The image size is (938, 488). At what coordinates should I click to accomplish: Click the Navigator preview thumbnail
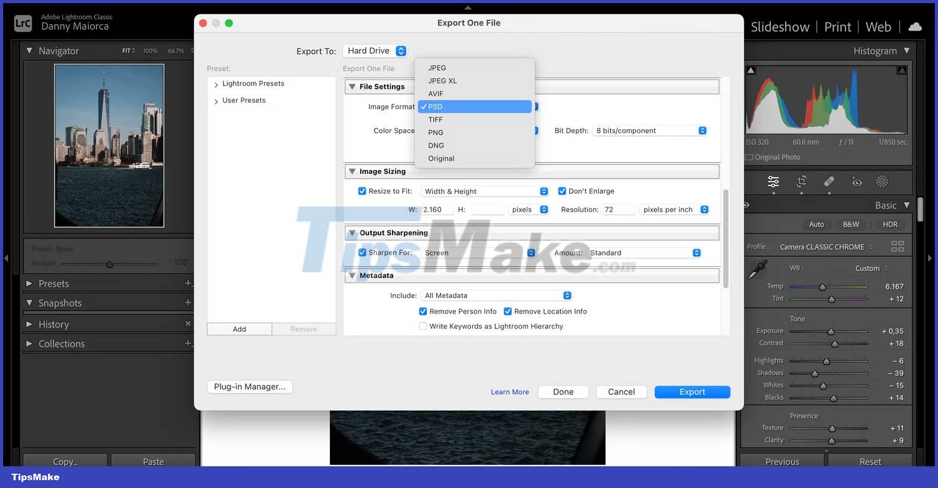coord(109,145)
